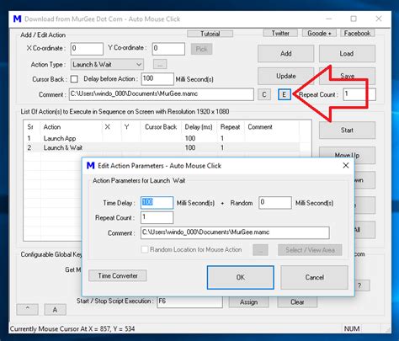Click the dialog Time Delay field
Image resolution: width=399 pixels, height=341 pixels.
157,203
